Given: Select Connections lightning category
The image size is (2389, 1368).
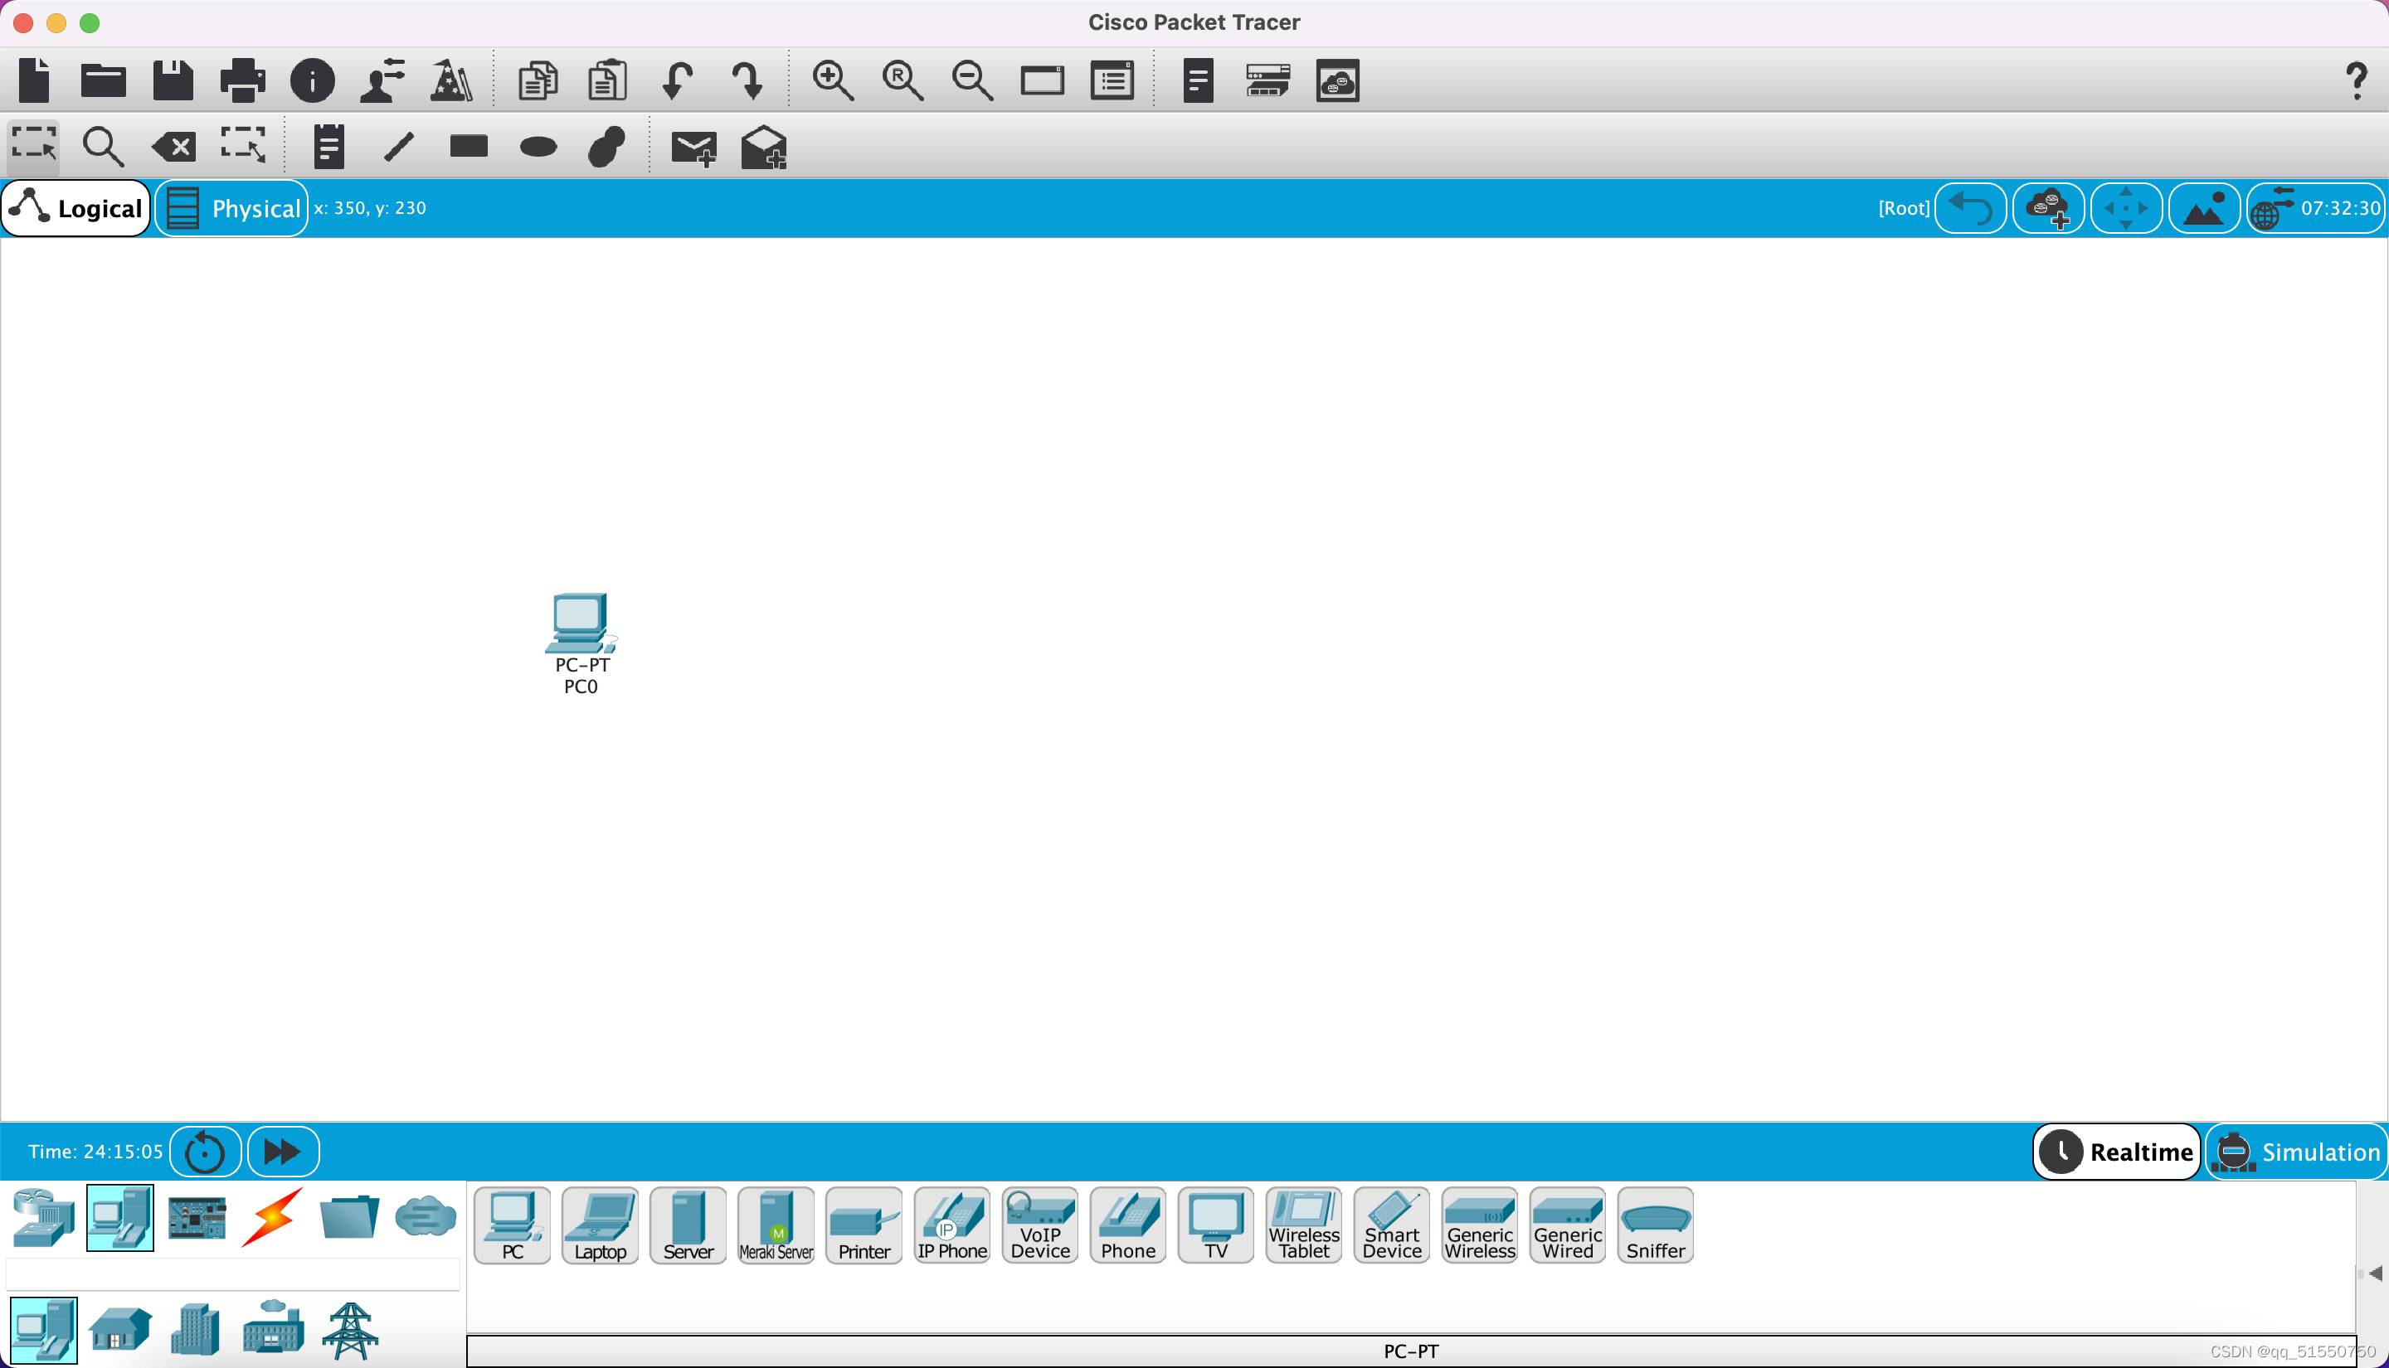Looking at the screenshot, I should [x=273, y=1218].
